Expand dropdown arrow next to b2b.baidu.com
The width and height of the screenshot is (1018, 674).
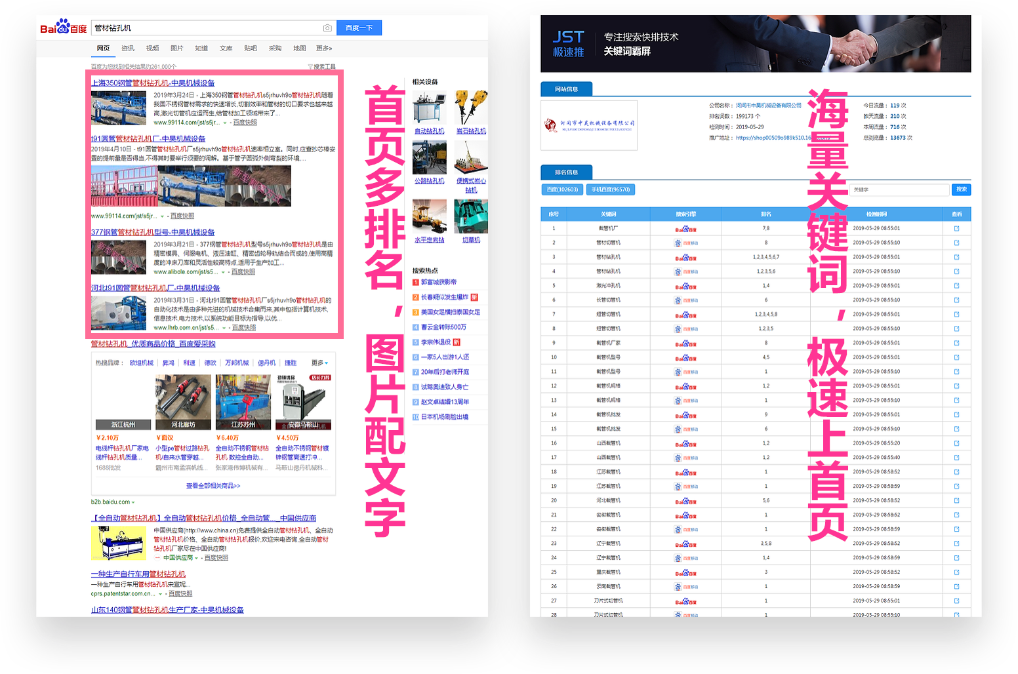[133, 503]
